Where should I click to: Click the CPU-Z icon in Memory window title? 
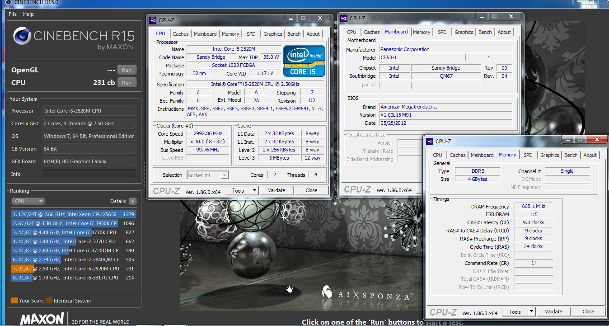(431, 141)
